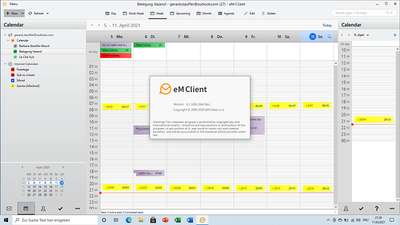Toggle Le Ché Vyö calendar checkbox
The height and width of the screenshot is (225, 400).
[15, 57]
